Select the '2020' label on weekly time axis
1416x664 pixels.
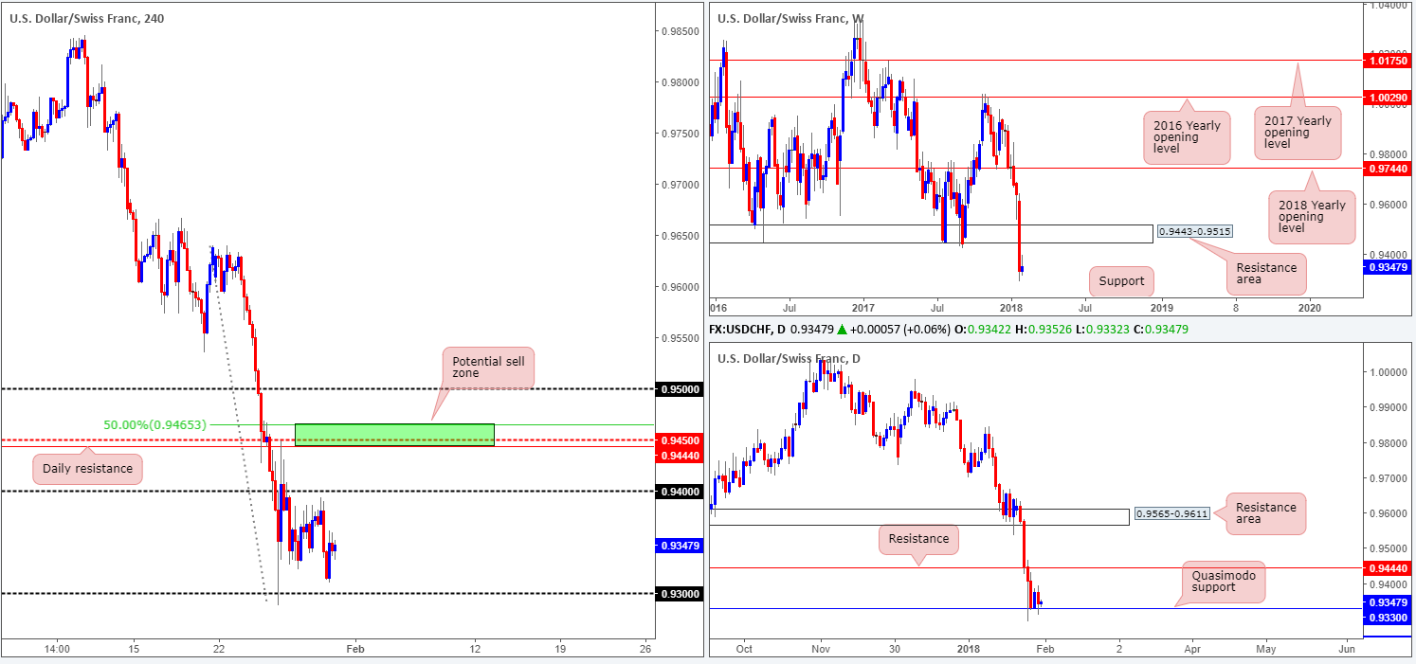point(1309,308)
